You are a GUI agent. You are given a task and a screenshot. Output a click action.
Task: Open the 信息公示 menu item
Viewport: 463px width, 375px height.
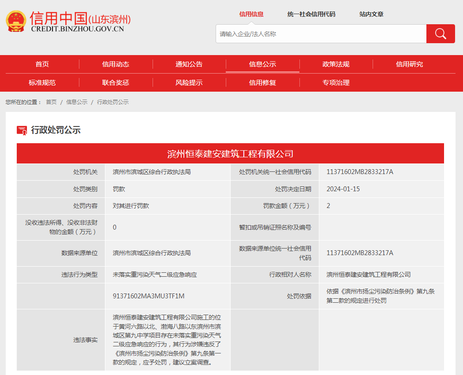pos(262,64)
